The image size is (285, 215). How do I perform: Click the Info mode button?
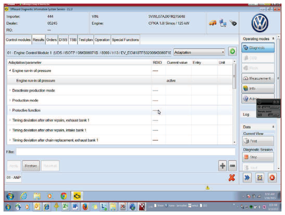(x=258, y=88)
